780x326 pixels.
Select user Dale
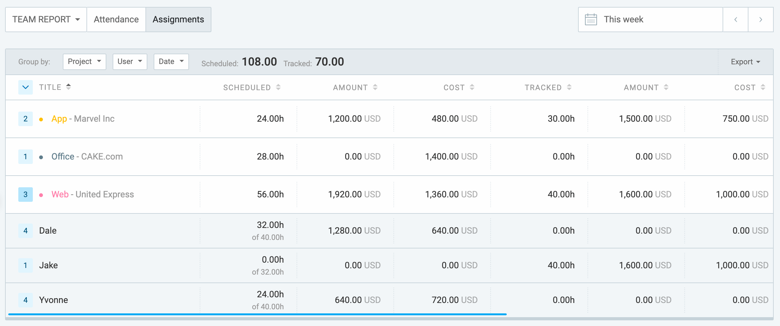48,231
